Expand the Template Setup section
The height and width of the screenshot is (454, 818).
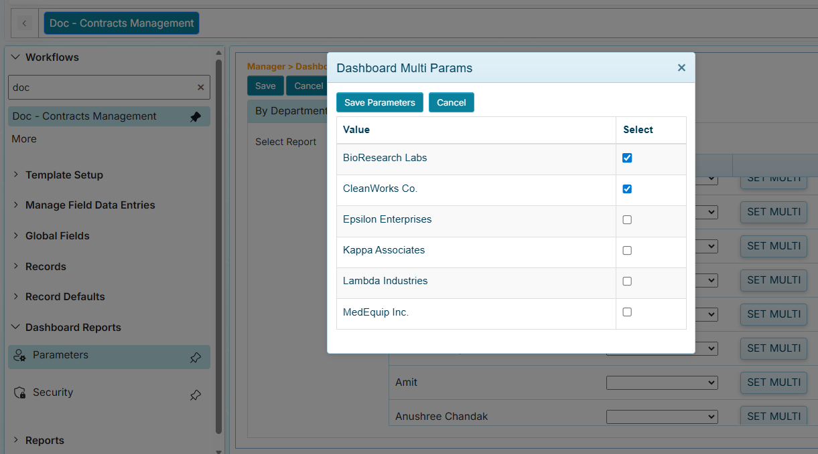click(x=16, y=175)
